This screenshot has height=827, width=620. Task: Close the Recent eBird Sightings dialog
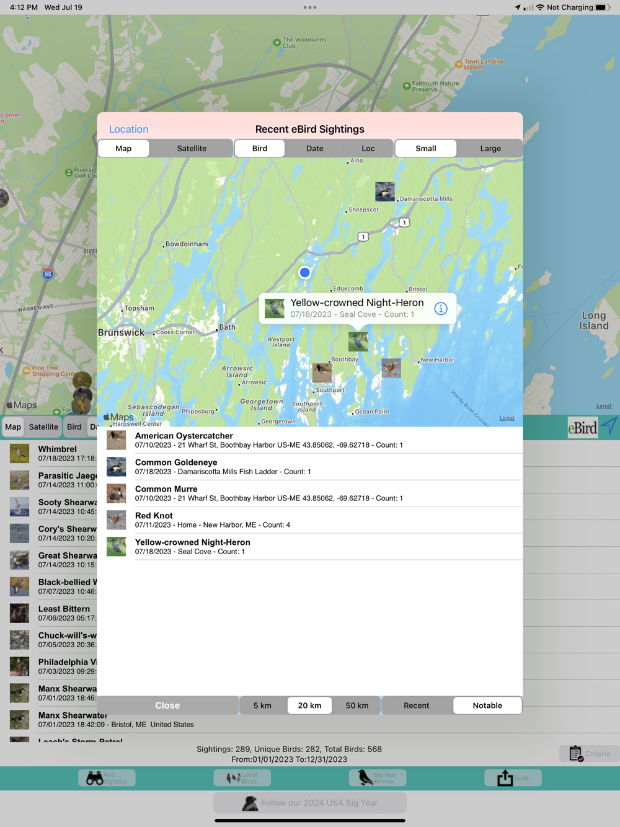[x=167, y=705]
